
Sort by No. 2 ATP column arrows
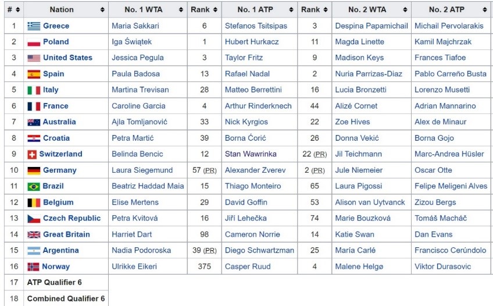tap(484, 10)
